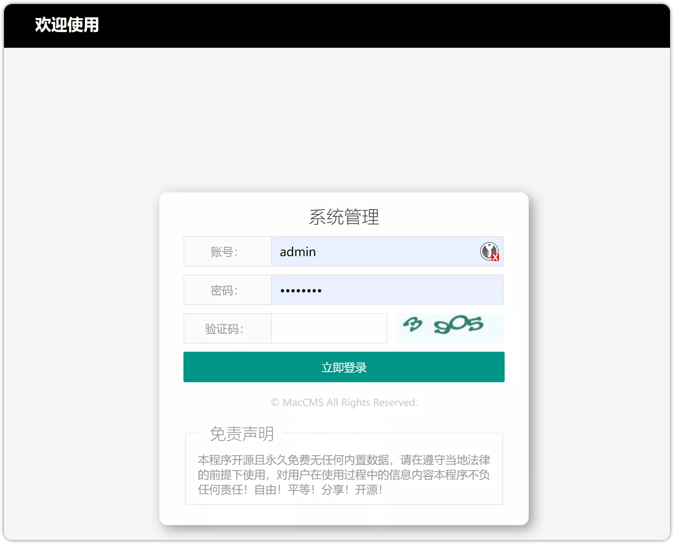Click the 验证码 field label

pyautogui.click(x=224, y=329)
